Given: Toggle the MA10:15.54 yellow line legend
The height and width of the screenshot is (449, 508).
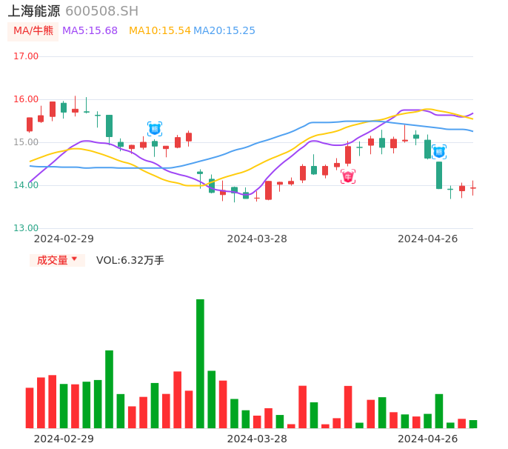Looking at the screenshot, I should point(160,30).
